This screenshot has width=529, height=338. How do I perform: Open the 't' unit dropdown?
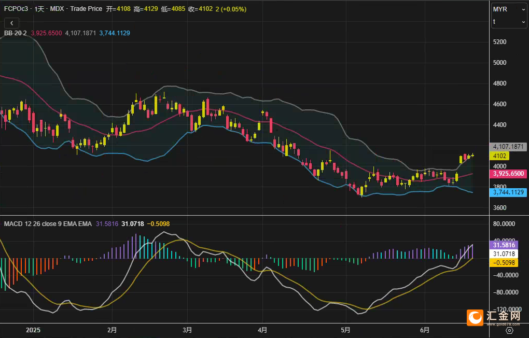point(509,22)
